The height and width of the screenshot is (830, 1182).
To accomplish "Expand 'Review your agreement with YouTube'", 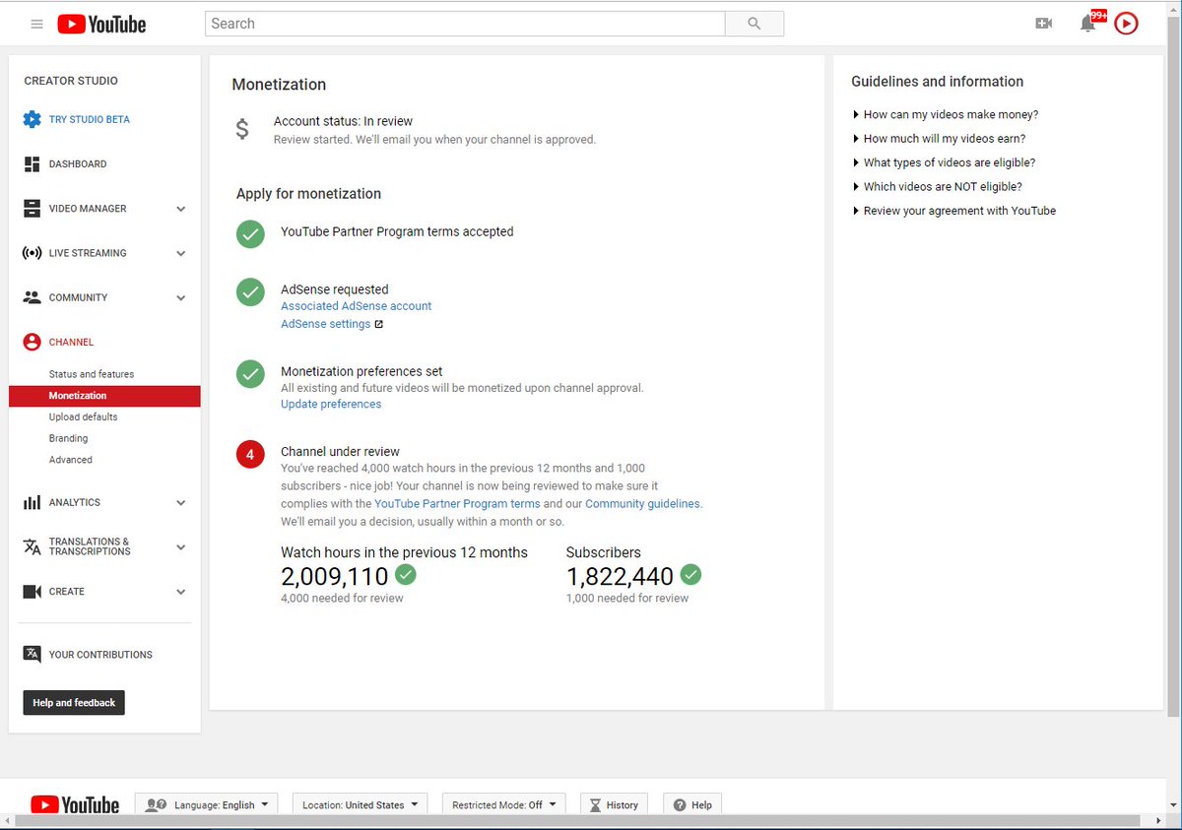I will click(954, 211).
